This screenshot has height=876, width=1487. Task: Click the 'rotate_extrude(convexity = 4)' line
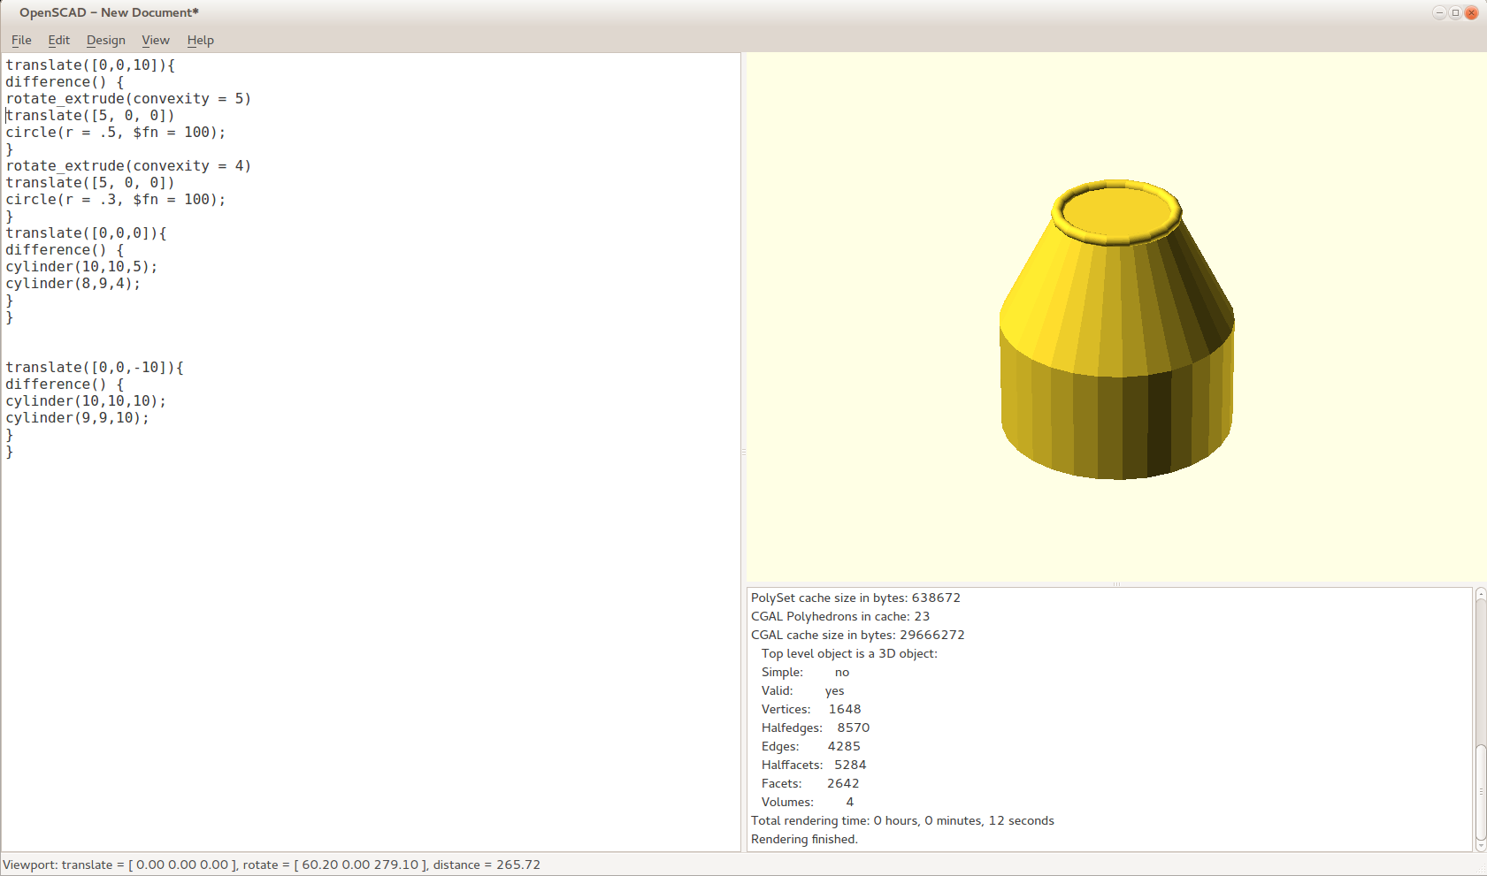[x=128, y=165]
